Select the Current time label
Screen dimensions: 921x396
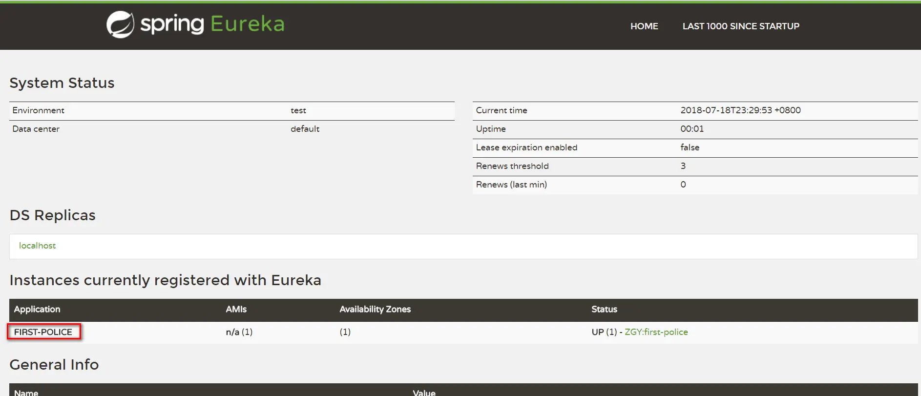click(x=502, y=110)
